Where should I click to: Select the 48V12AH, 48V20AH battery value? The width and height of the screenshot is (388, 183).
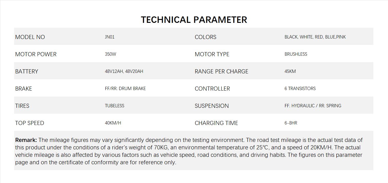[124, 71]
